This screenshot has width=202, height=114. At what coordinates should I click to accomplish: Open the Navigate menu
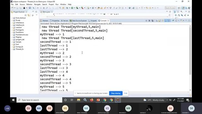37,4
